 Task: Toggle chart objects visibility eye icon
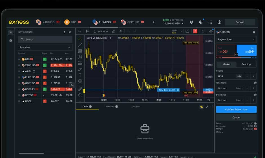(211, 31)
